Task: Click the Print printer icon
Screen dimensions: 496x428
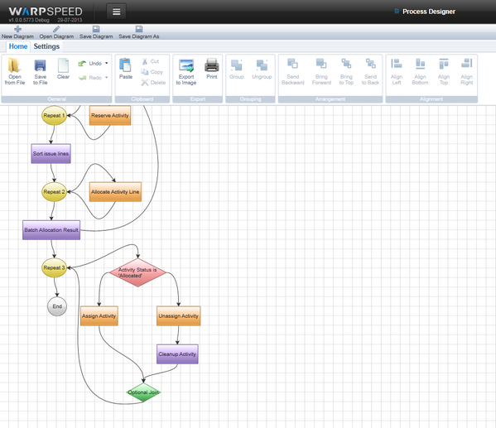Action: 212,65
